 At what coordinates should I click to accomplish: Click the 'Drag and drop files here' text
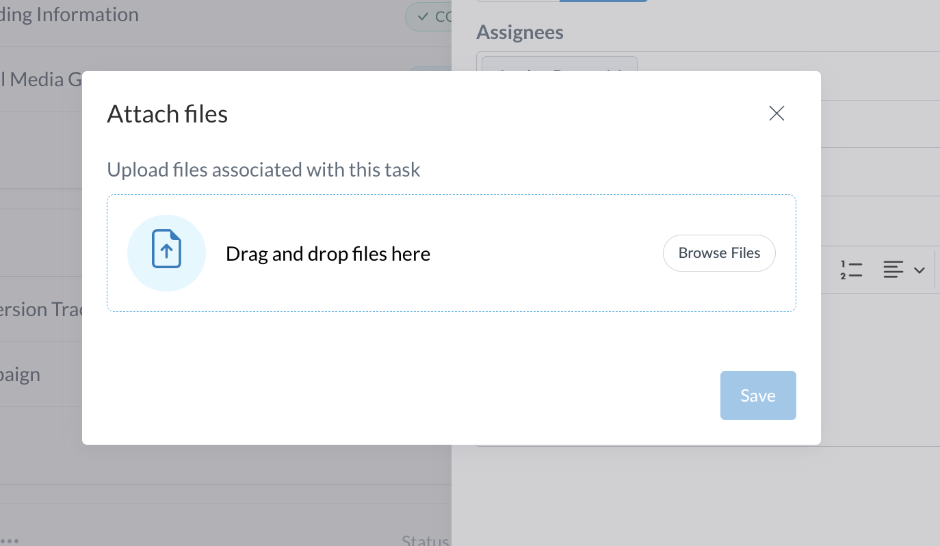point(328,254)
